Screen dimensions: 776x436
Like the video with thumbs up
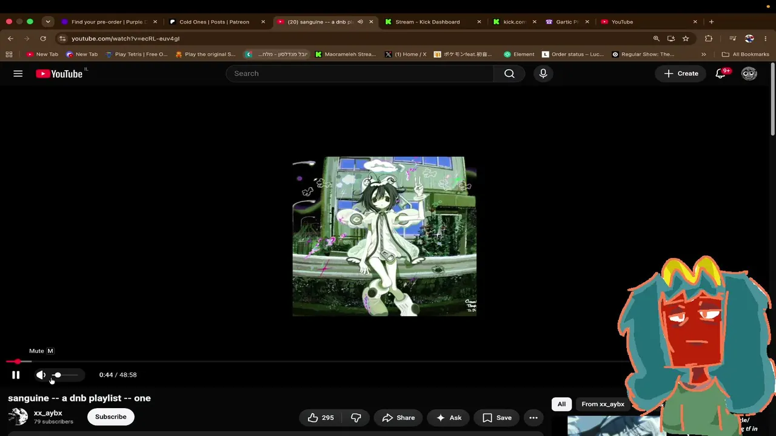321,418
